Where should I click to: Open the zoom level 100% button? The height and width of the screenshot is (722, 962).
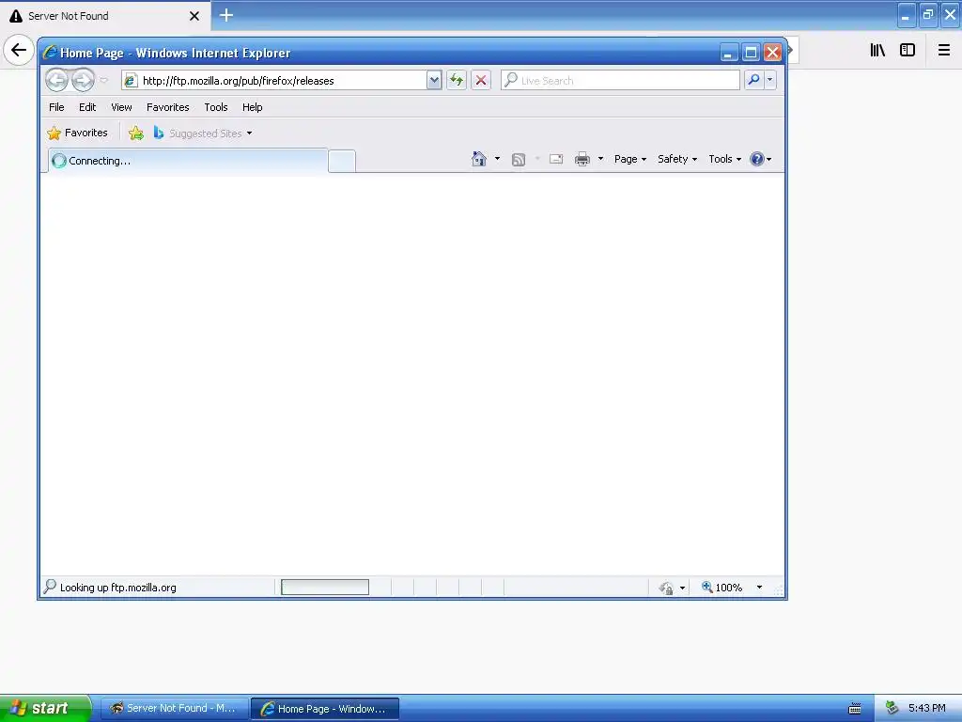pyautogui.click(x=722, y=588)
